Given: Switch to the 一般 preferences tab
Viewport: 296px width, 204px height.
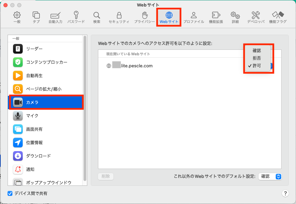Looking at the screenshot, I should click(17, 16).
